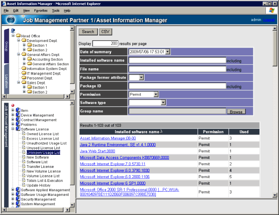Collapse the Sales Dept. tree node

(19, 83)
